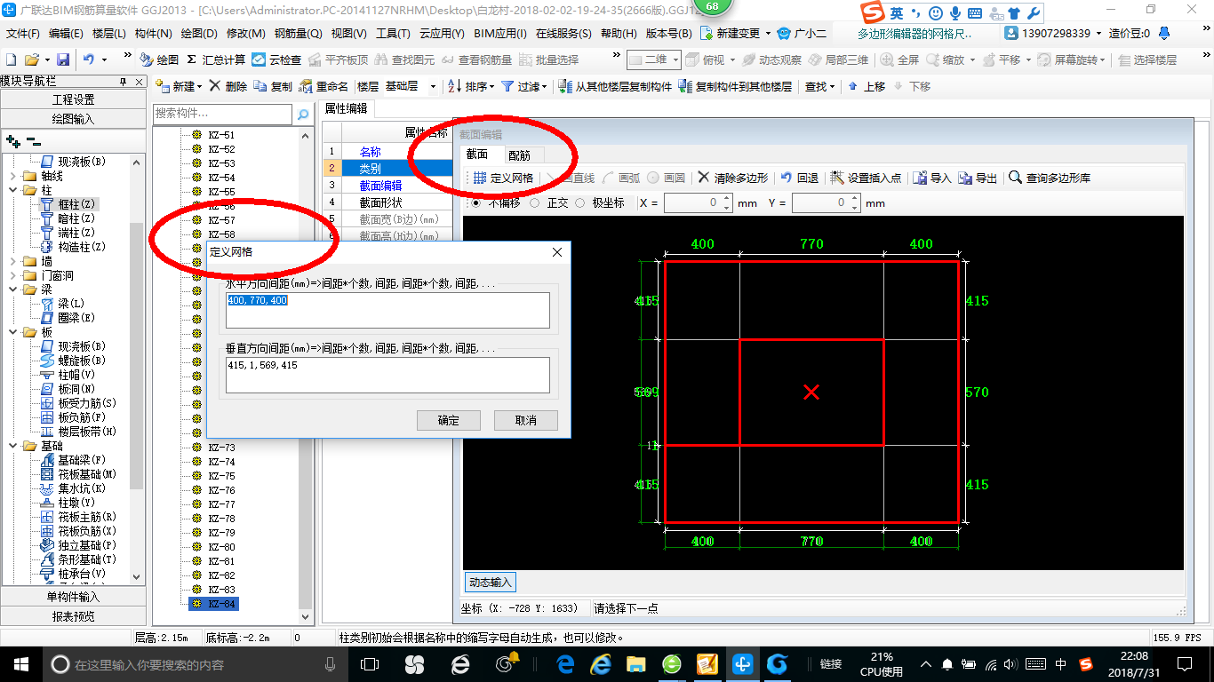This screenshot has height=682, width=1214.
Task: Click 删除 delete component icon
Action: (217, 86)
